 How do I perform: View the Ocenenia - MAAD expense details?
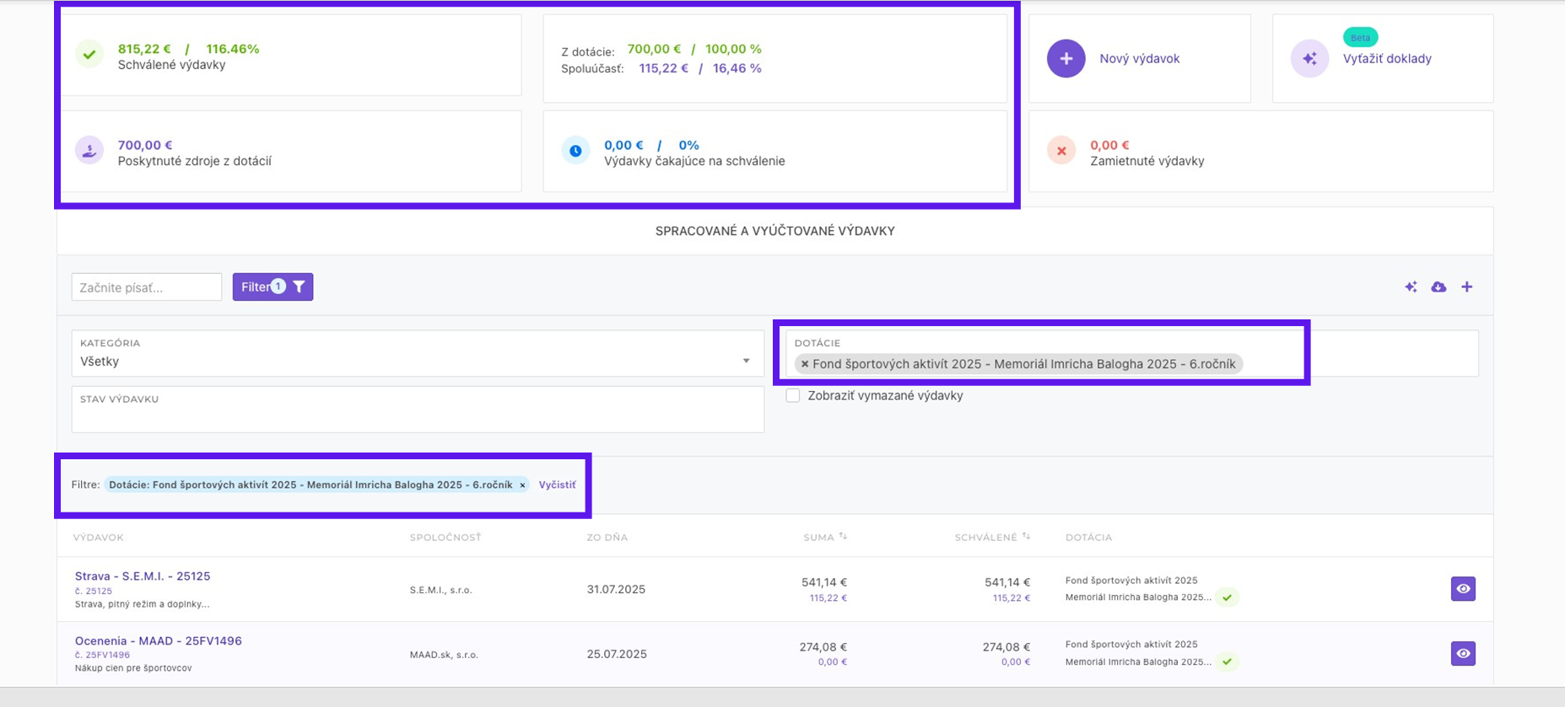(x=1463, y=653)
